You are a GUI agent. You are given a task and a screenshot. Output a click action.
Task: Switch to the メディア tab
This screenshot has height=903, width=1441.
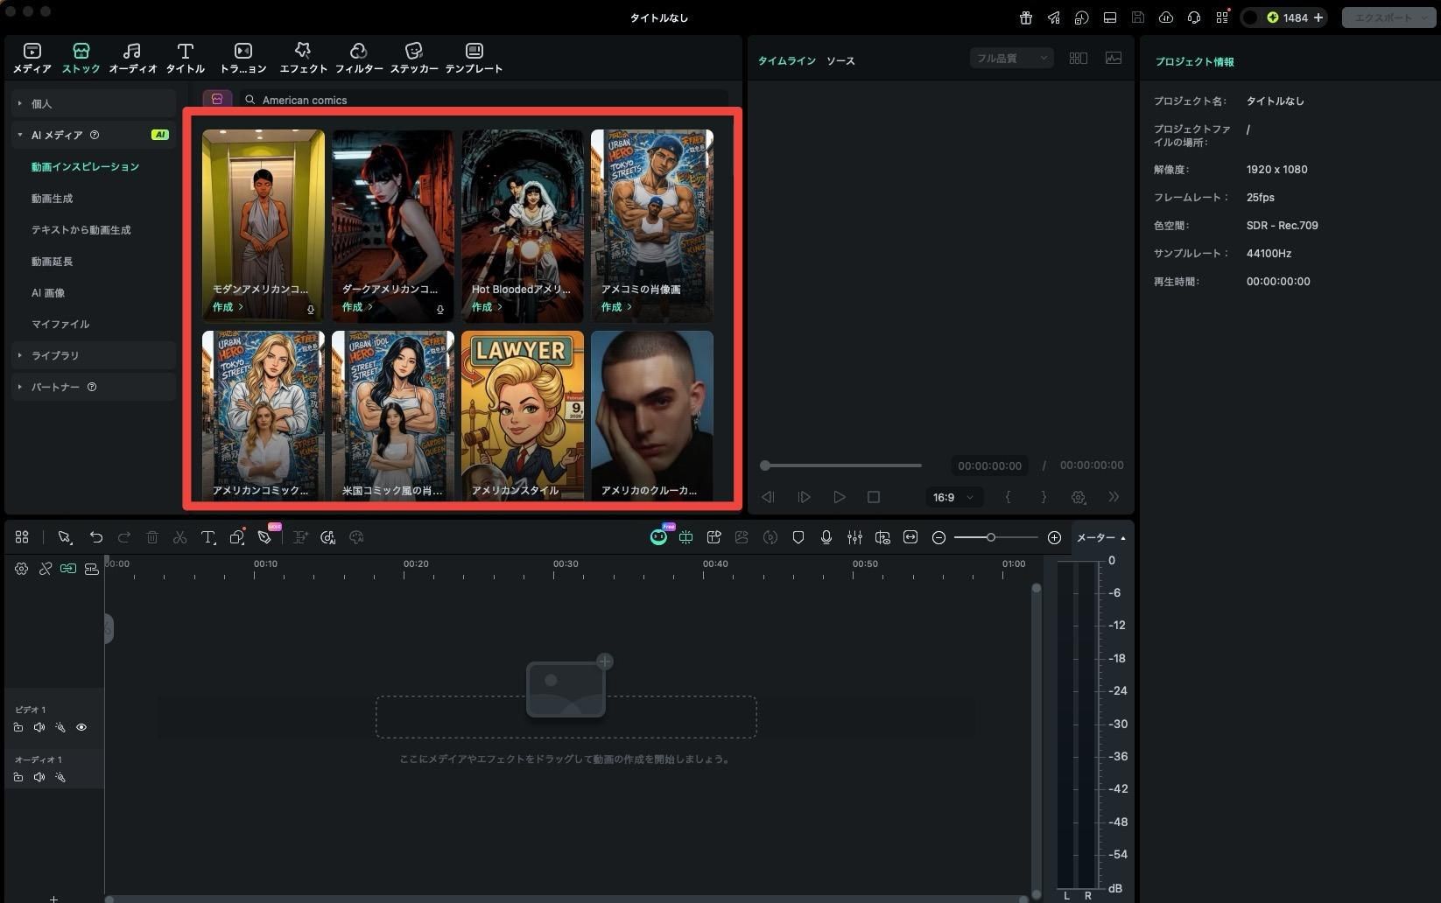point(32,58)
